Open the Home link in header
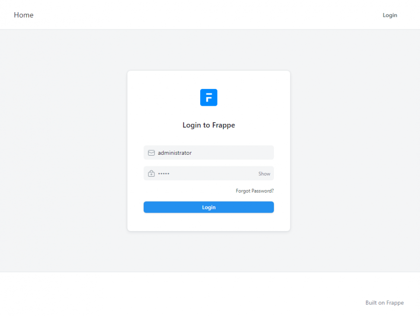 tap(24, 15)
